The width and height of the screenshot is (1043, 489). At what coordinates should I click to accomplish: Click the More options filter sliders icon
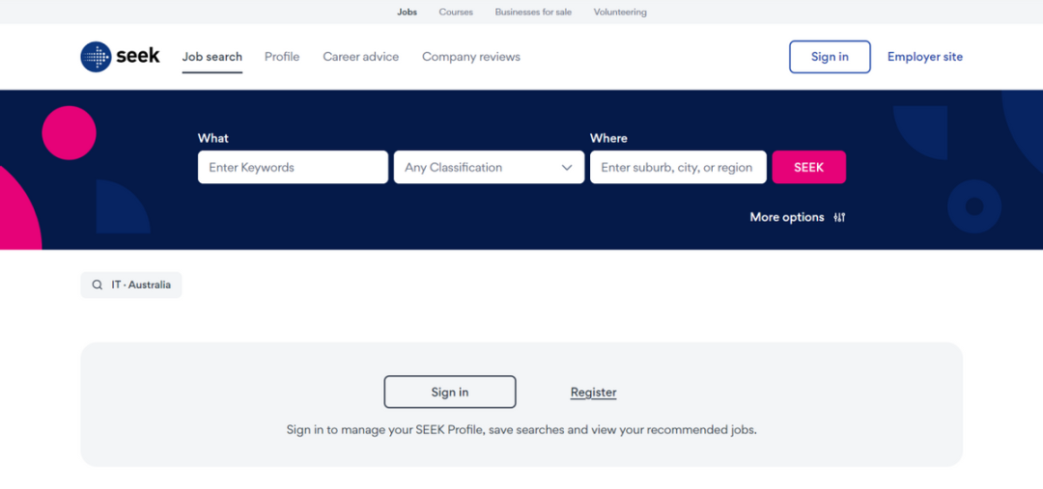click(x=839, y=217)
